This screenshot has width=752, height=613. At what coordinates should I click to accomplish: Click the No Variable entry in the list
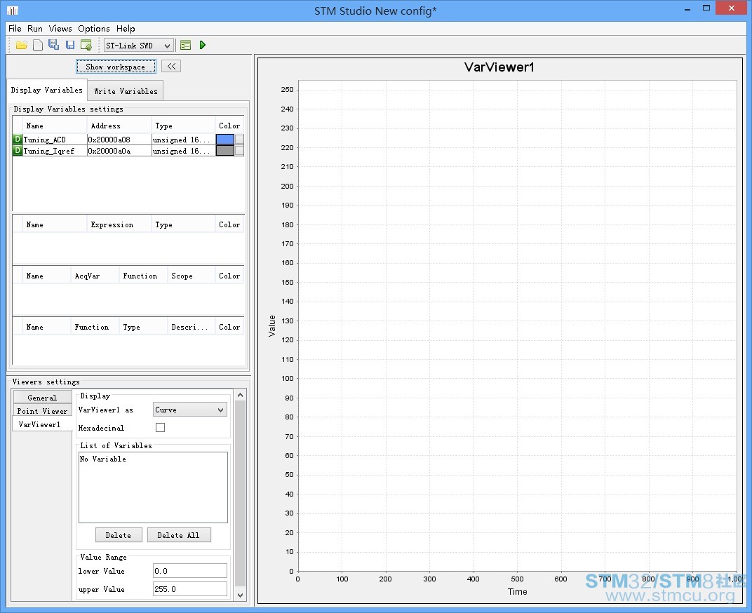(x=103, y=459)
